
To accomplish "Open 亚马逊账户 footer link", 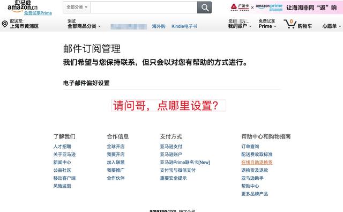I will coord(171,155).
